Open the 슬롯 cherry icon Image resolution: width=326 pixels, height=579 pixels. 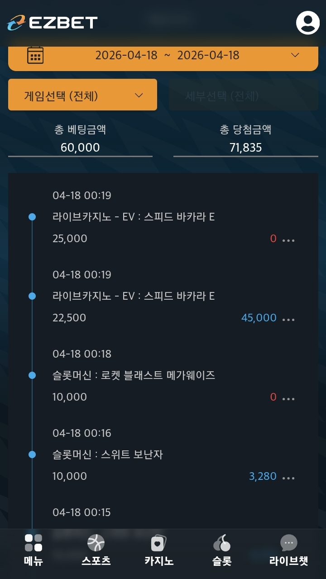tap(221, 543)
